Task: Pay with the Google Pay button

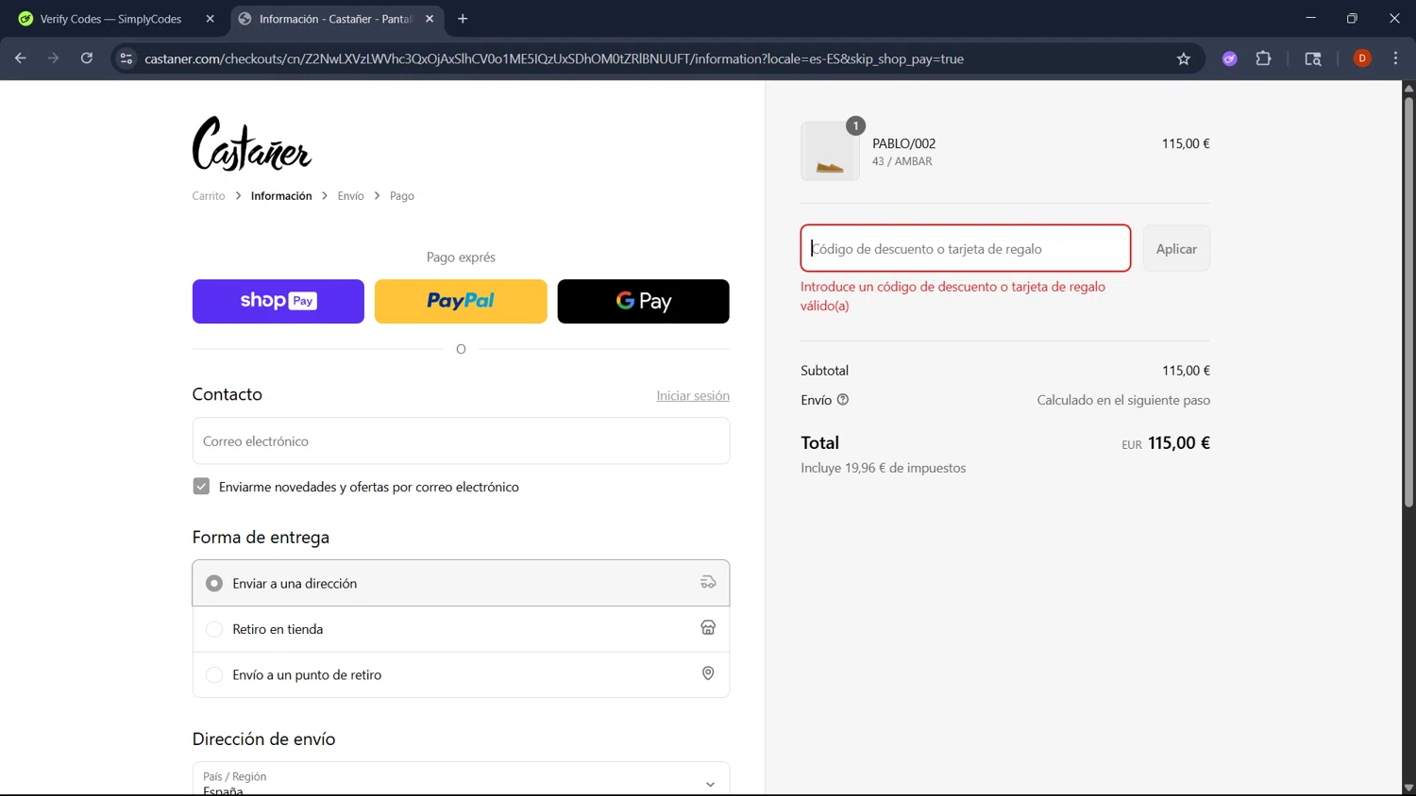Action: coord(644,301)
